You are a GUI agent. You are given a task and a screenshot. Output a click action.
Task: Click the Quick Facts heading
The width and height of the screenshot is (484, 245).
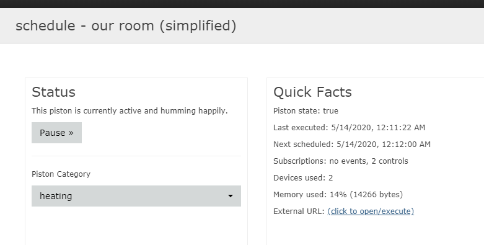pos(312,92)
